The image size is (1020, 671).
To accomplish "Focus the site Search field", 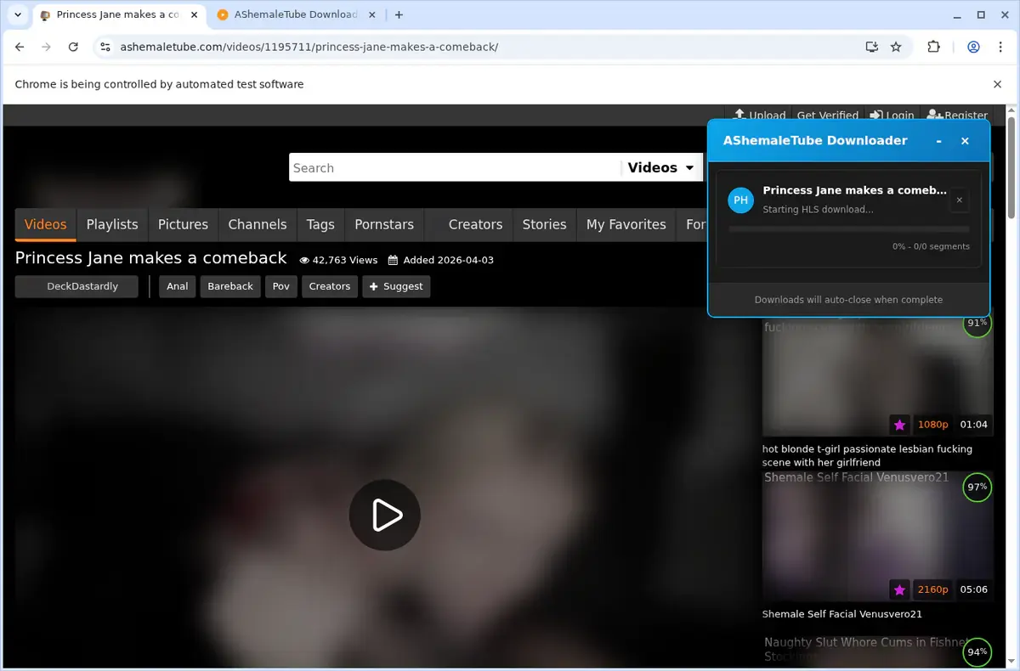I will pyautogui.click(x=455, y=167).
